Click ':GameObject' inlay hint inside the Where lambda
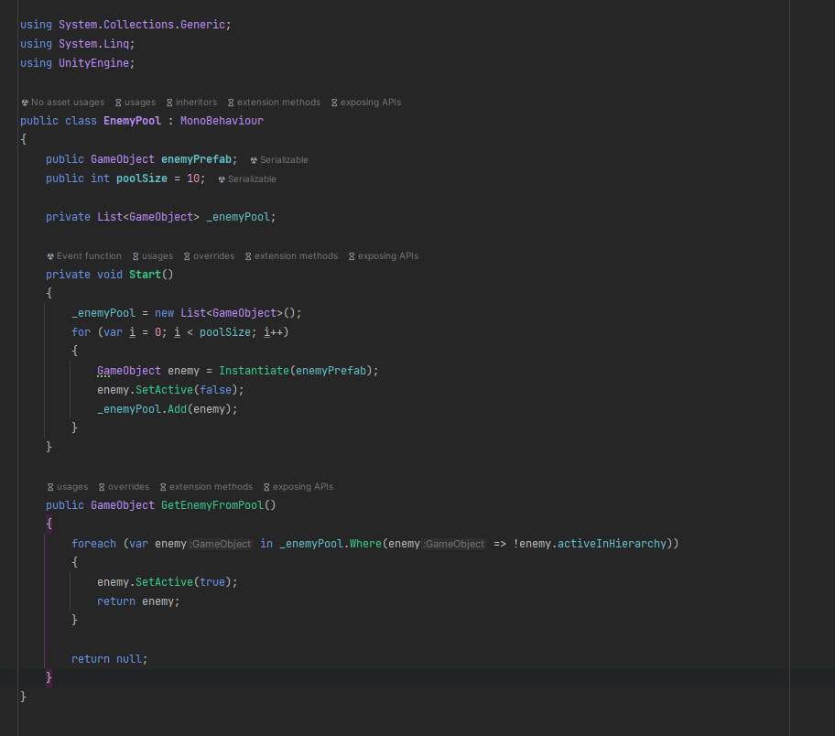 click(454, 544)
